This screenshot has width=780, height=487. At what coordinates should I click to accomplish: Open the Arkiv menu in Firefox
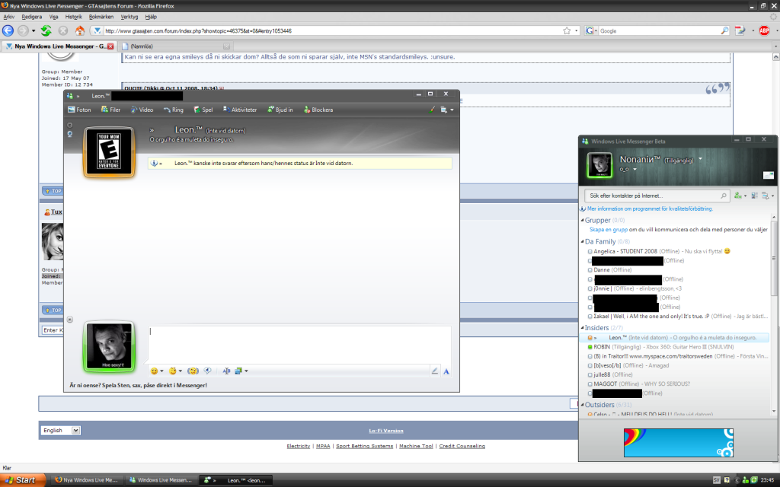(x=9, y=17)
